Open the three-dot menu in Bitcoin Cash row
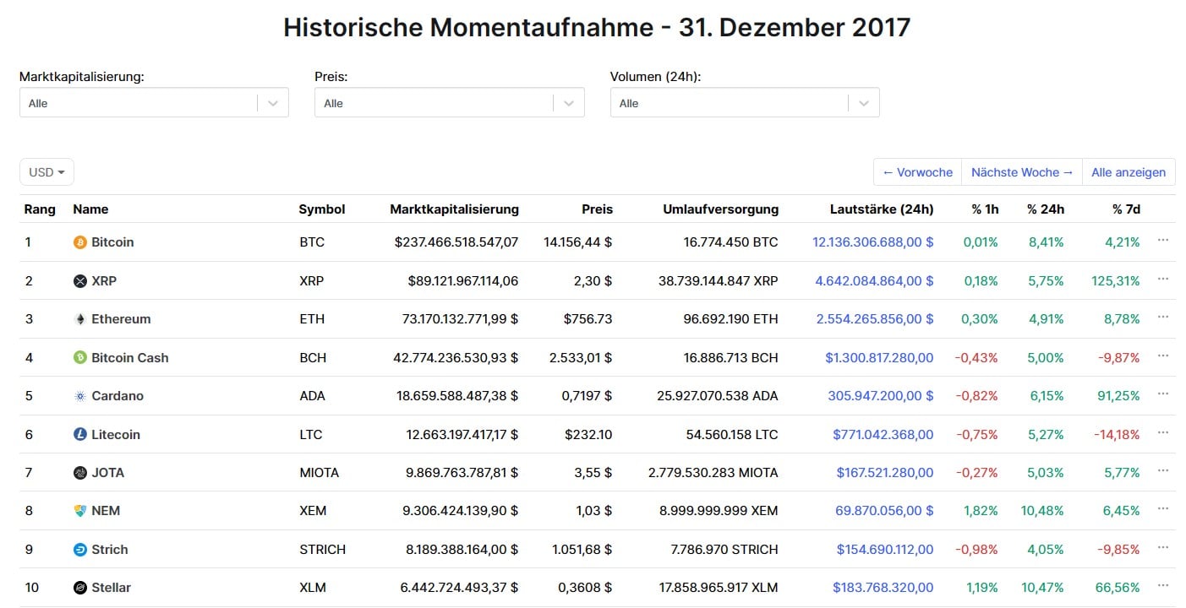 click(1163, 356)
